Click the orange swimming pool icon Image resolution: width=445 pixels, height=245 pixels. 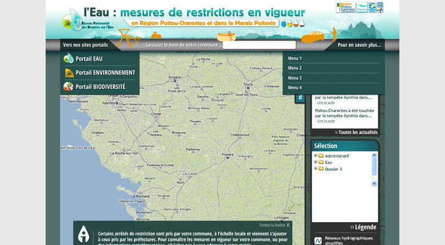point(226,36)
